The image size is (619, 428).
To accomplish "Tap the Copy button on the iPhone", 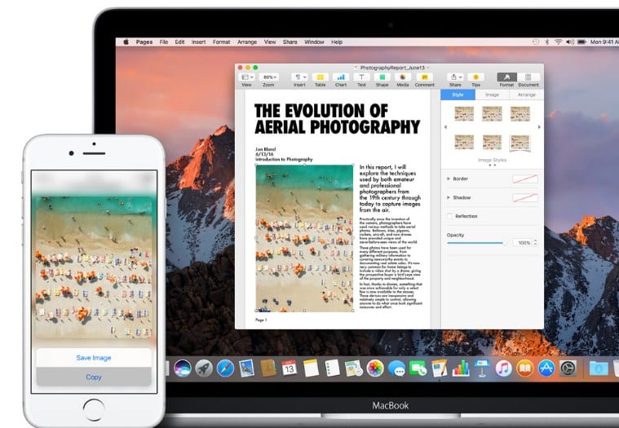I will click(94, 377).
